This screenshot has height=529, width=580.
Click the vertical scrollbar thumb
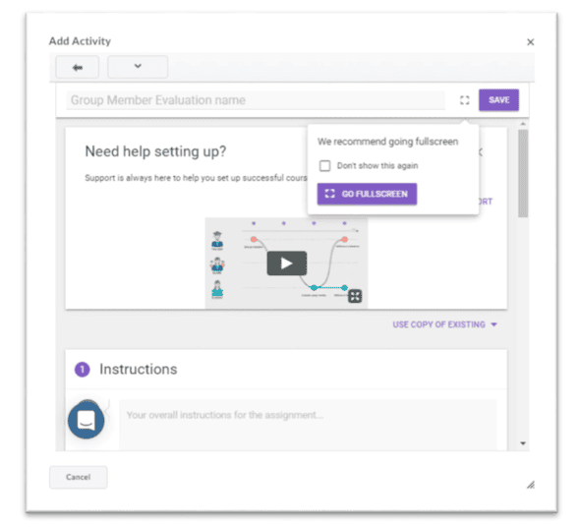523,173
